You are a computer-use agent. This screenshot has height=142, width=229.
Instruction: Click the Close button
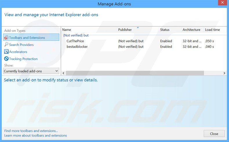(x=214, y=134)
